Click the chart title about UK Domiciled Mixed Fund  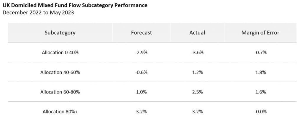(75, 5)
